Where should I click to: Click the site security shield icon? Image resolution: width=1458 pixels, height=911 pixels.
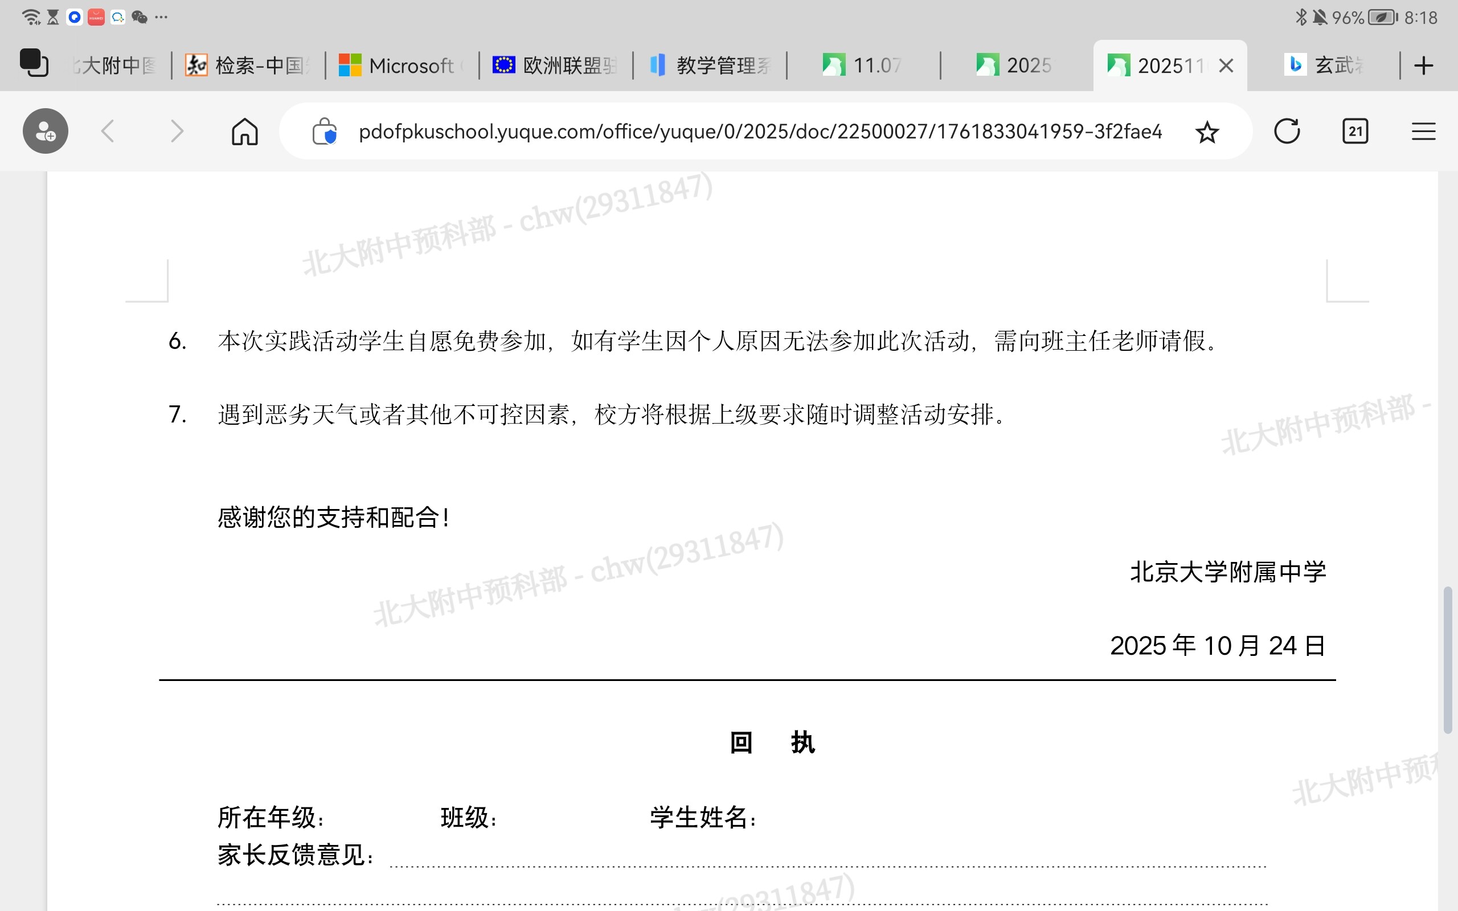coord(324,132)
